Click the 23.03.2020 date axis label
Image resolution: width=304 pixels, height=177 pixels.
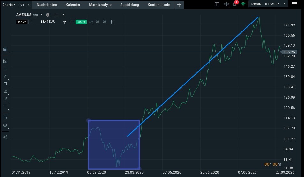click(134, 172)
